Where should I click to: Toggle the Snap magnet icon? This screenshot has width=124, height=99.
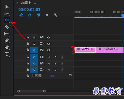[30, 15]
